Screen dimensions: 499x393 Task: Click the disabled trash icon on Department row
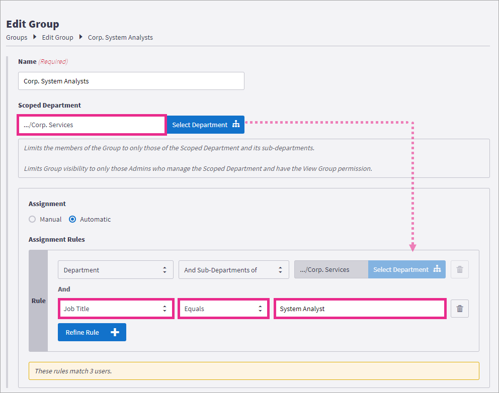[x=460, y=270]
